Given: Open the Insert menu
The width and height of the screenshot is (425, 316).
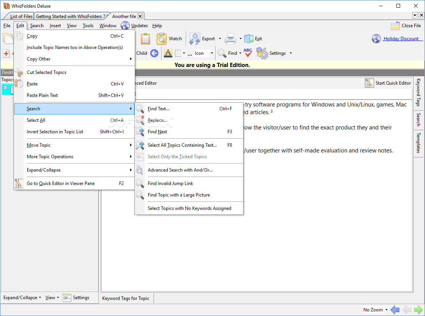Looking at the screenshot, I should coord(55,26).
